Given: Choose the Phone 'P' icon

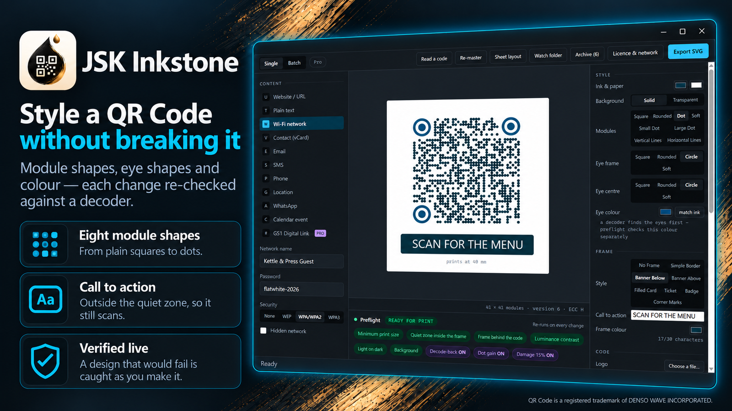Looking at the screenshot, I should click(x=266, y=179).
